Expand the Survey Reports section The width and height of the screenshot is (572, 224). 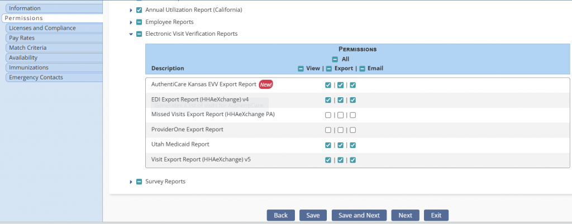[131, 182]
